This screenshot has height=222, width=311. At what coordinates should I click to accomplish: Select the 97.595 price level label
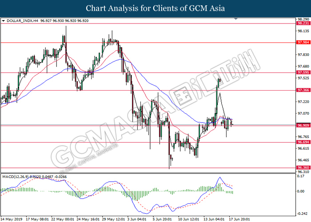303,72
